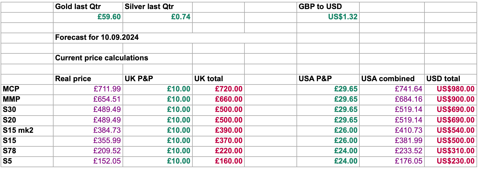478x169 pixels.
Task: Select the Real price column header
Action: (73, 79)
